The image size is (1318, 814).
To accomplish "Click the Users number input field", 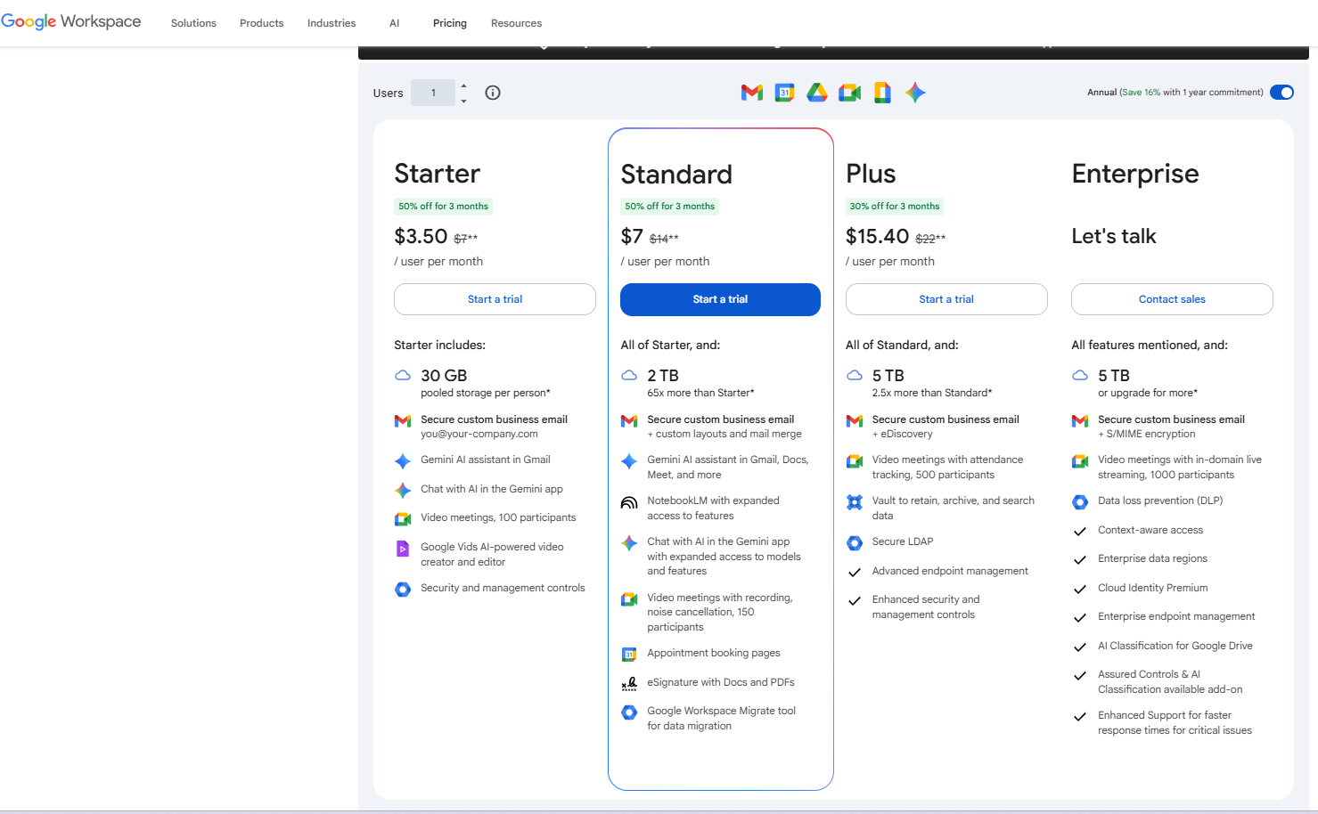I will 433,92.
